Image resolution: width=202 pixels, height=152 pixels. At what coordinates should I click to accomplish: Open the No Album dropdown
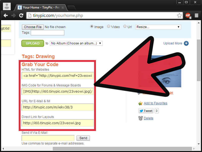(76, 43)
